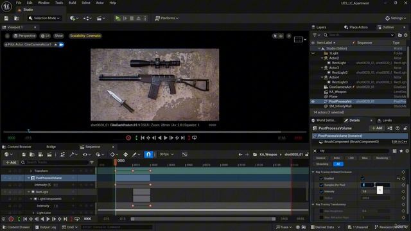Open the Sequencer curve editor
The width and height of the screenshot is (411, 231).
(184, 155)
